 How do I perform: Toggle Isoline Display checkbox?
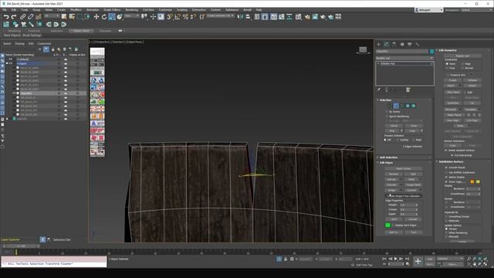tap(446, 177)
